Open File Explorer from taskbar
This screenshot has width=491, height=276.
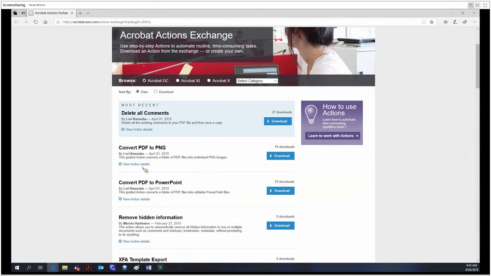[65, 268]
